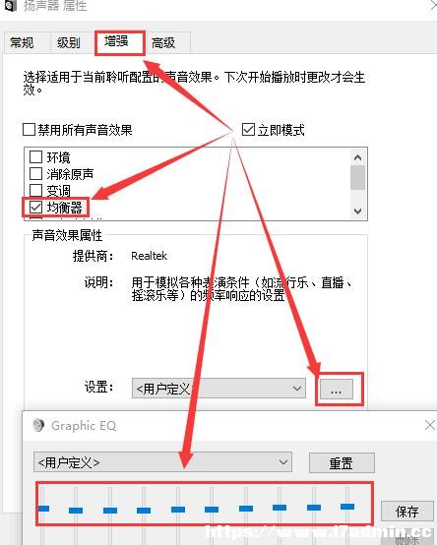437x545 pixels.
Task: Open the 级别 tab
Action: [69, 43]
